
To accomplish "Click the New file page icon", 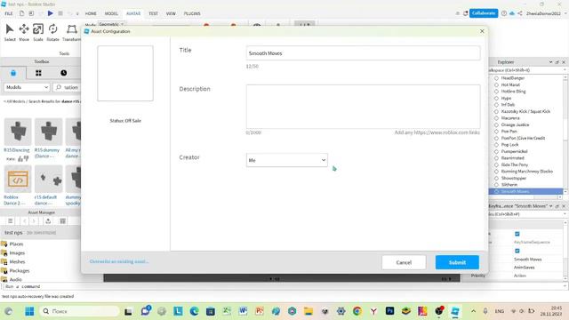I will (21, 13).
